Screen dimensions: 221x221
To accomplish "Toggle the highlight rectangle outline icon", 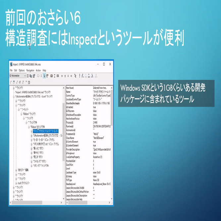I will click(38, 76).
